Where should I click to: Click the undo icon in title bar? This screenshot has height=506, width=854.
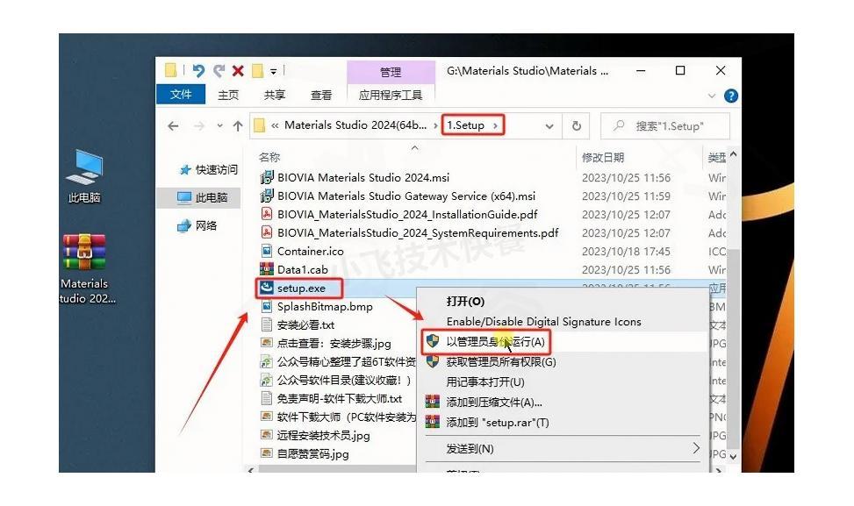(x=197, y=71)
